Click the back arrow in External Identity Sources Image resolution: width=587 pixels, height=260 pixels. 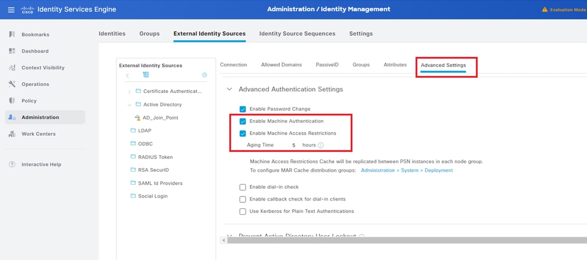click(128, 75)
